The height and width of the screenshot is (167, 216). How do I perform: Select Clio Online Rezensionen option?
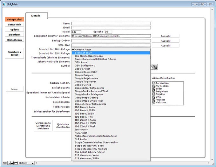tap(111, 56)
